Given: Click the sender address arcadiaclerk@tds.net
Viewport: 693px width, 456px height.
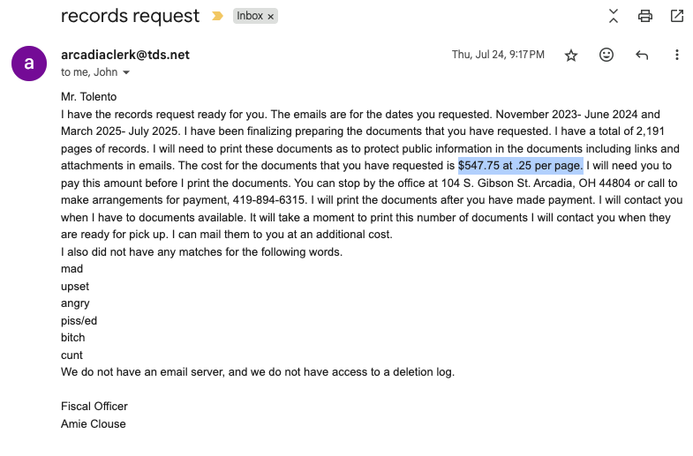Looking at the screenshot, I should (125, 55).
